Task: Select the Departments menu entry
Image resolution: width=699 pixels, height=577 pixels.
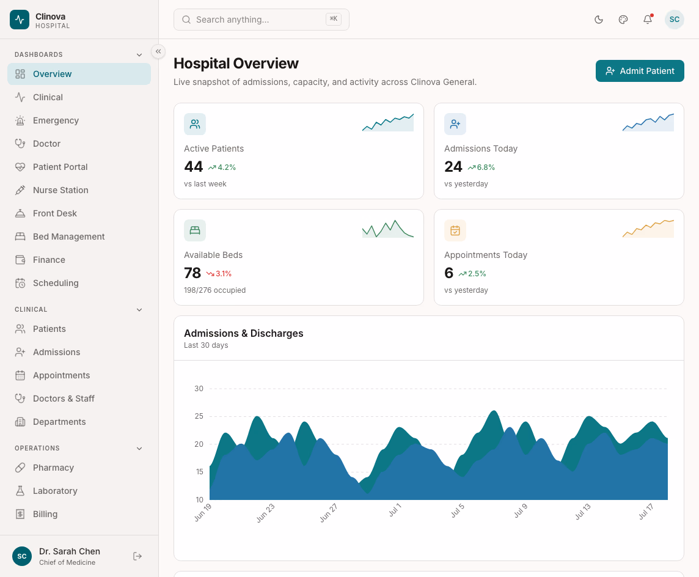Action: [79, 422]
